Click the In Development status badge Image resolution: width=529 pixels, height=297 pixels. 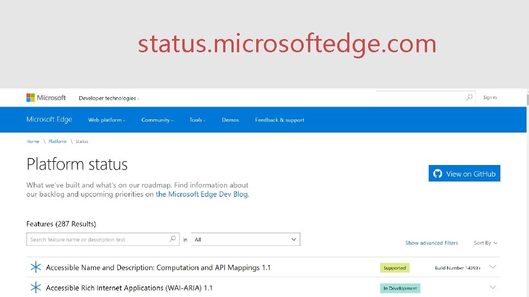pyautogui.click(x=400, y=288)
